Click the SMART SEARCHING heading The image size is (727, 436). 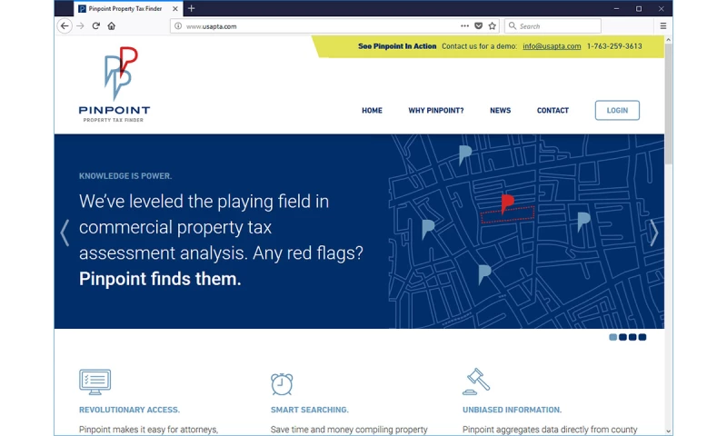pos(310,410)
